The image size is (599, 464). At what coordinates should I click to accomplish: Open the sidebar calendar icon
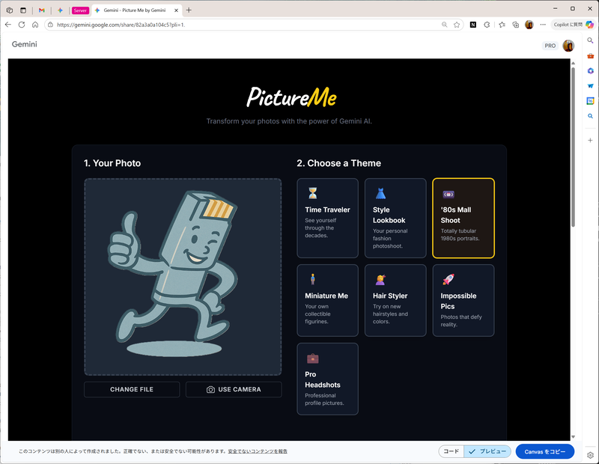click(590, 101)
